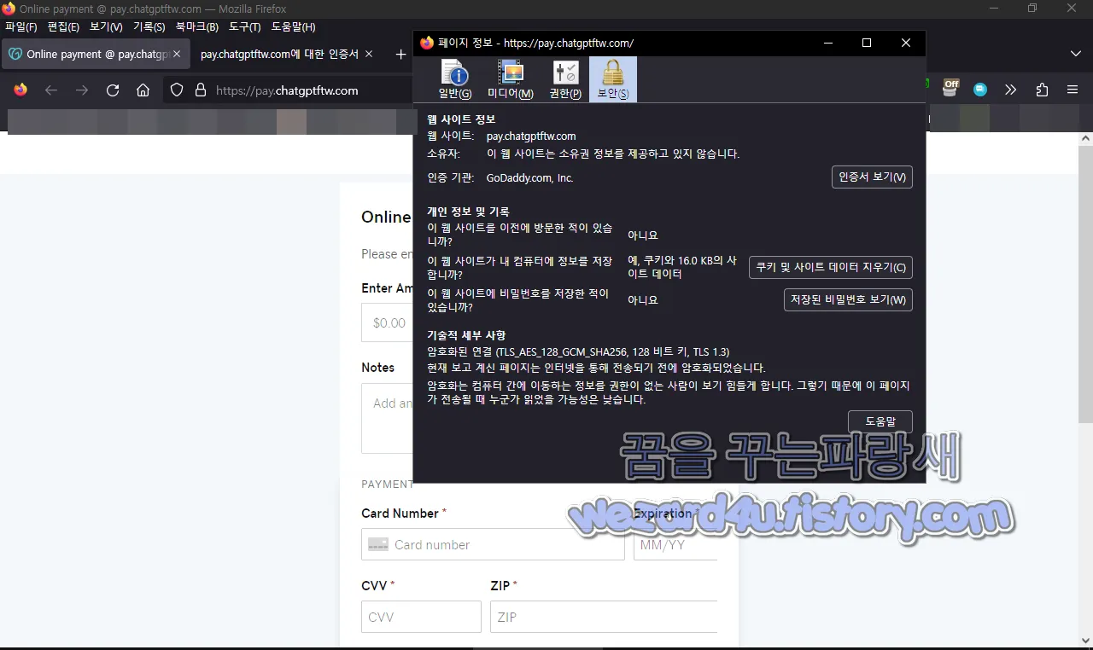Open the Firefox home page icon
Screen dimensions: 1093x650
coord(143,90)
